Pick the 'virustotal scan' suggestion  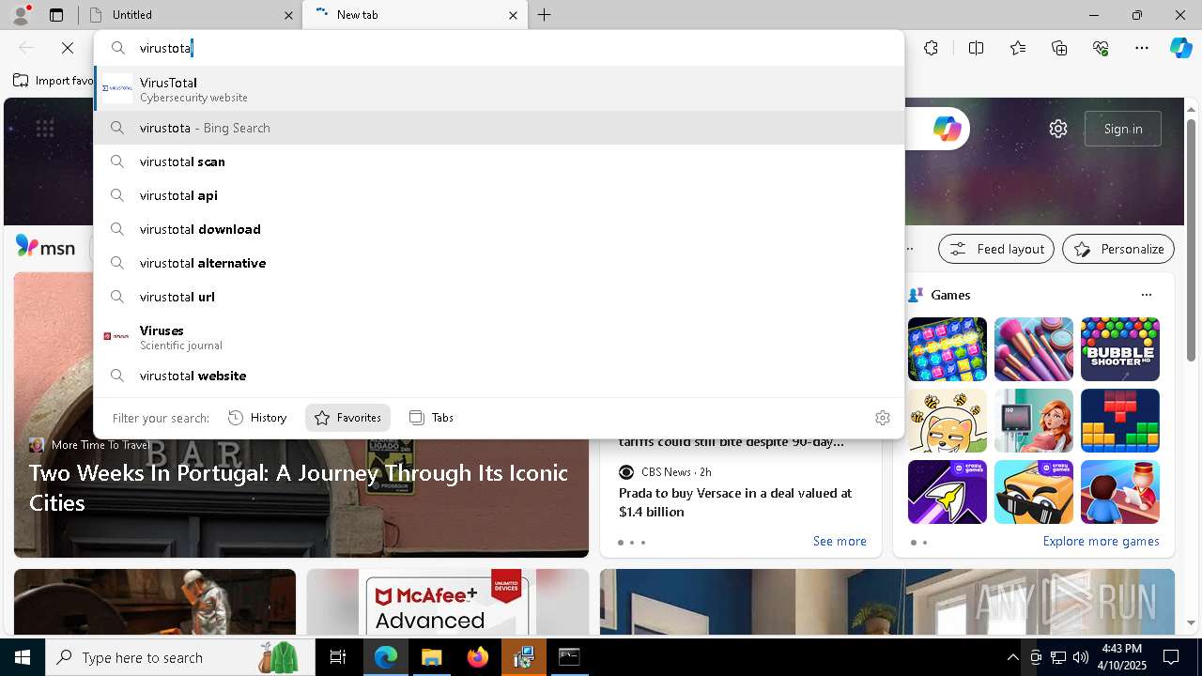coord(499,161)
